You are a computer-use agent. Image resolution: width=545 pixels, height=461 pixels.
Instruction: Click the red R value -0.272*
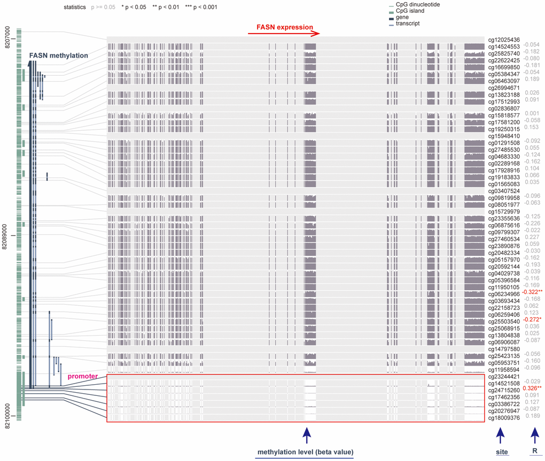click(532, 320)
